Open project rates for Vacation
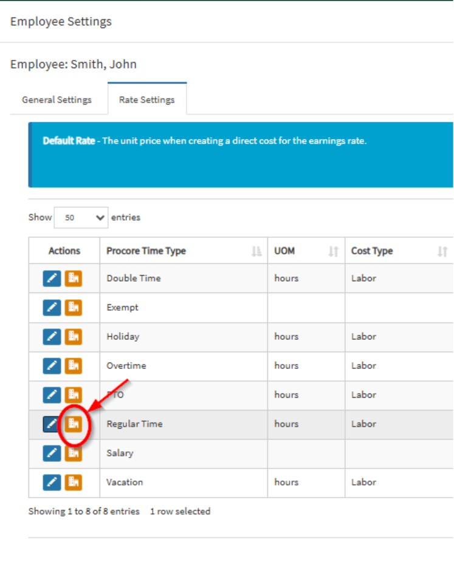The height and width of the screenshot is (579, 454). coord(73,482)
